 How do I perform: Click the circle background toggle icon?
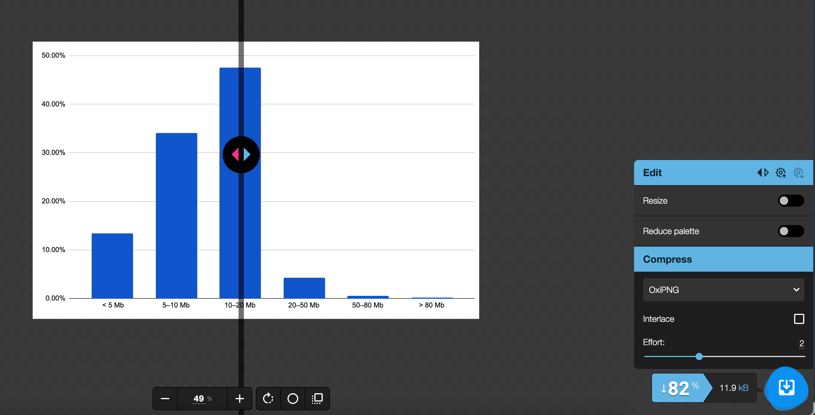click(292, 399)
